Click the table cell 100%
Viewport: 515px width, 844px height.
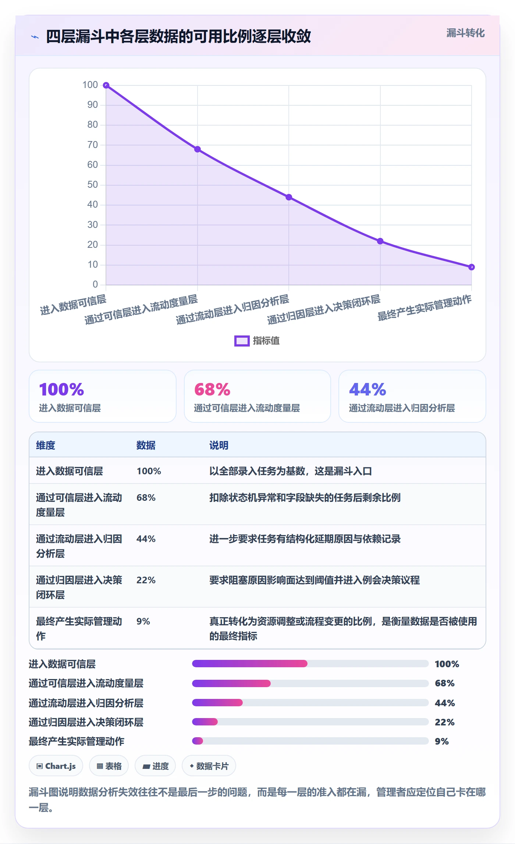[x=149, y=471]
